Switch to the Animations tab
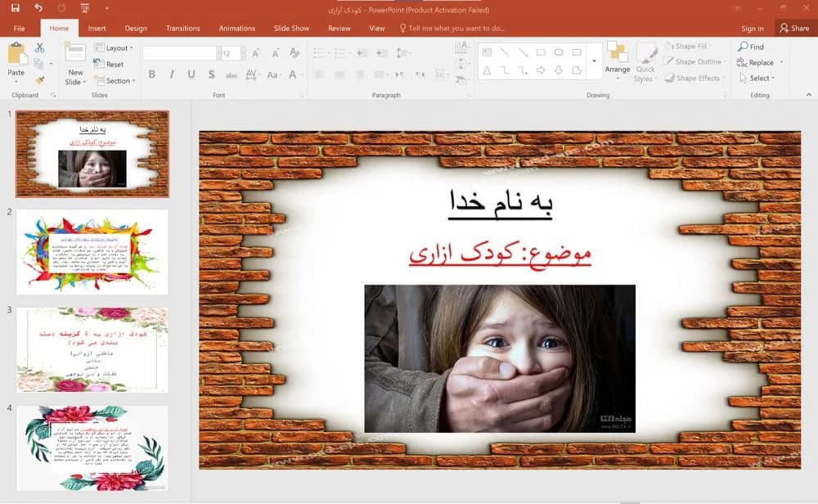This screenshot has height=504, width=818. (x=237, y=28)
